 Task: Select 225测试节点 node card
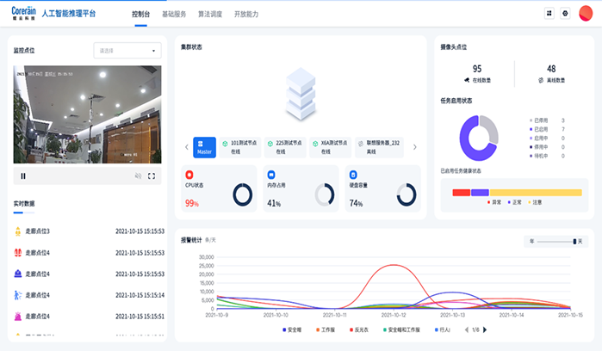tap(285, 147)
